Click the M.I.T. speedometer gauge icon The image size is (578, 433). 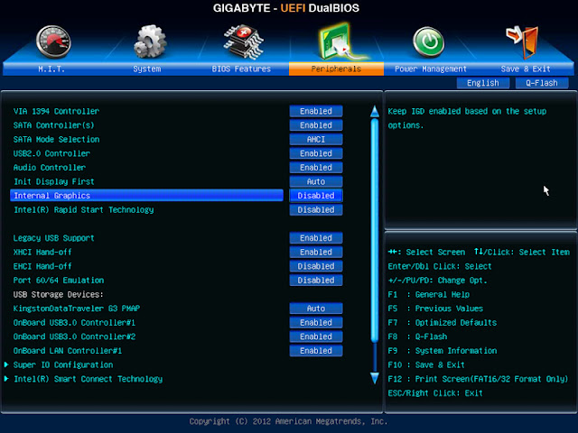[x=53, y=41]
